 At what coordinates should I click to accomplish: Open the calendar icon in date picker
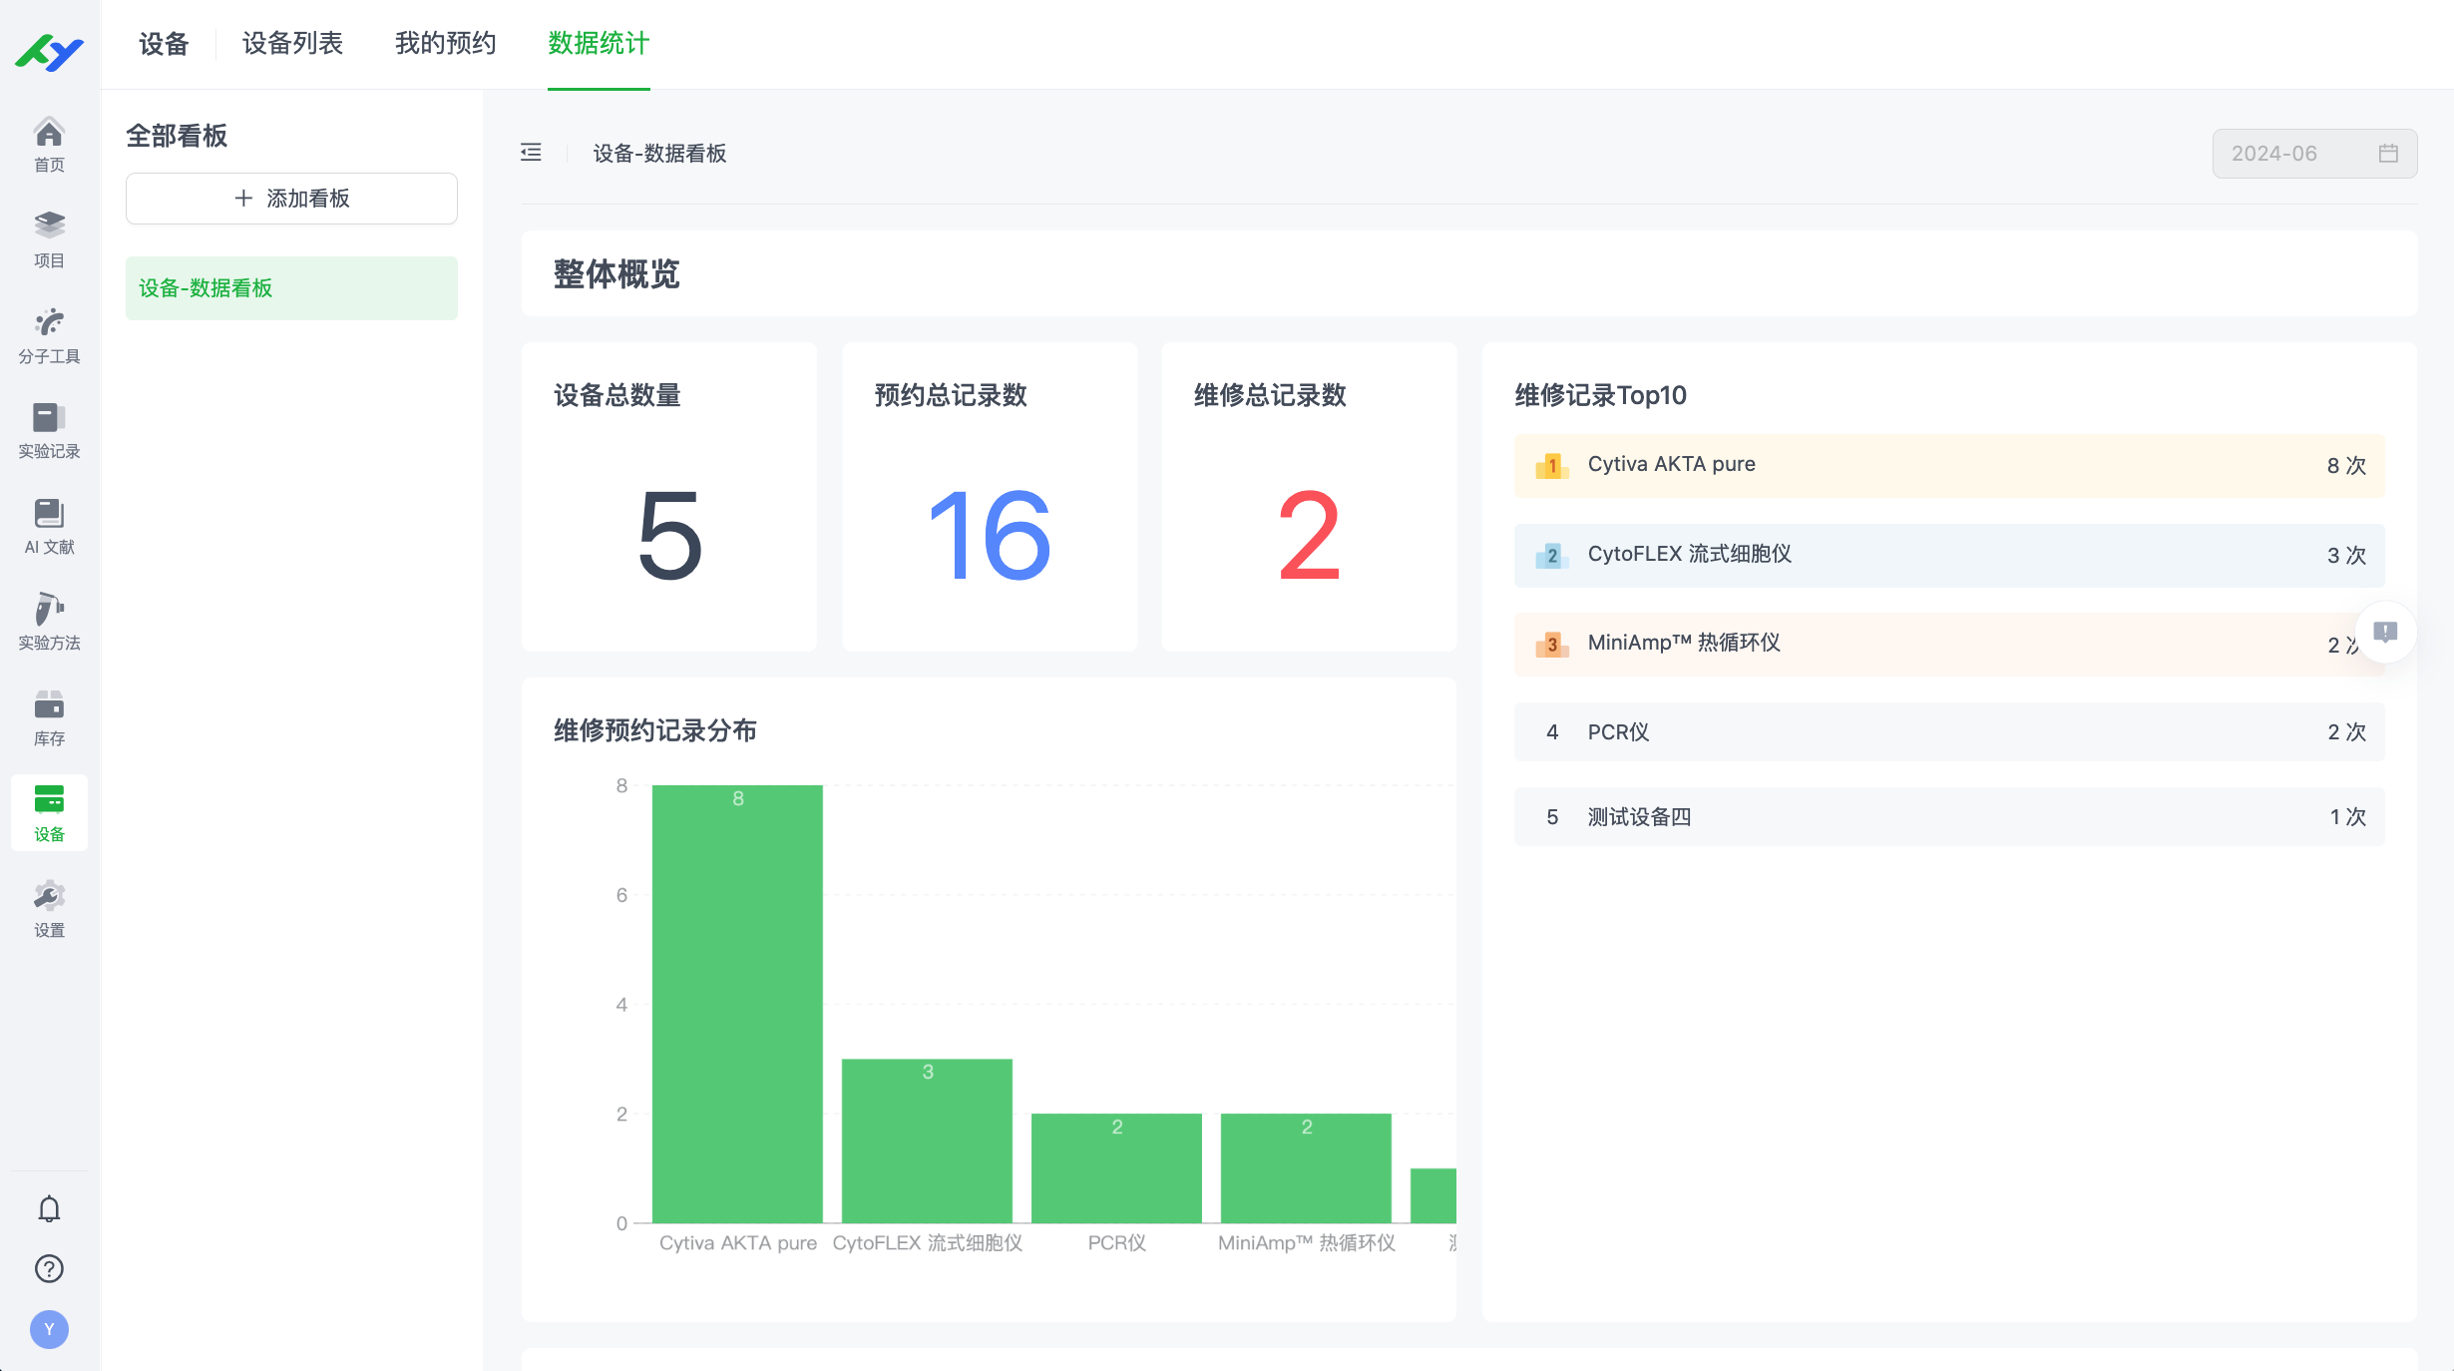coord(2389,153)
